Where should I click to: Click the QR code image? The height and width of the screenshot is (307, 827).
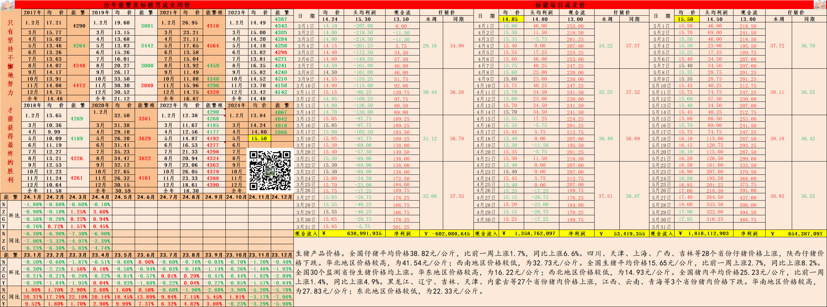(x=270, y=171)
